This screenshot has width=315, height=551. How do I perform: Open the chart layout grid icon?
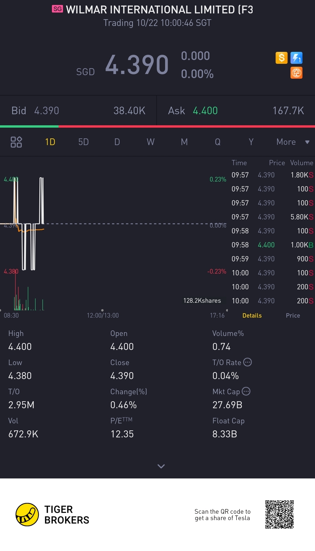(16, 142)
